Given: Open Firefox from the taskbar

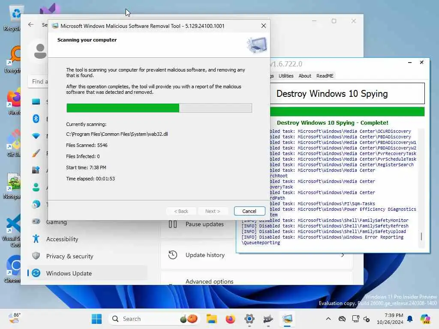Looking at the screenshot, I should point(230,319).
